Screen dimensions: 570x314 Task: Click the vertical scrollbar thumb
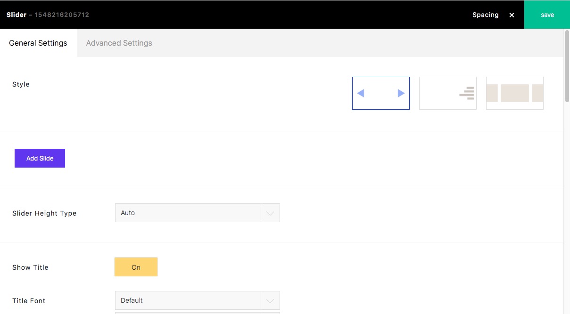pos(567,66)
